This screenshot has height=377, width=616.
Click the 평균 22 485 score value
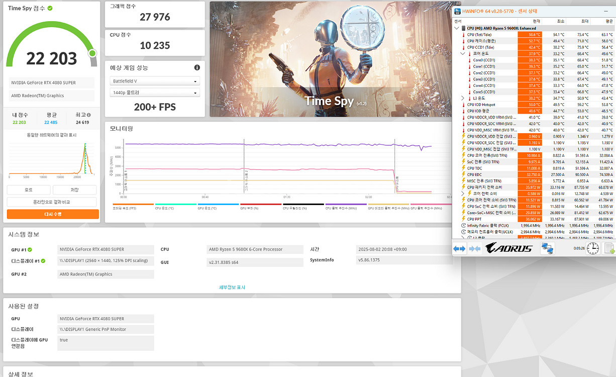pyautogui.click(x=51, y=122)
